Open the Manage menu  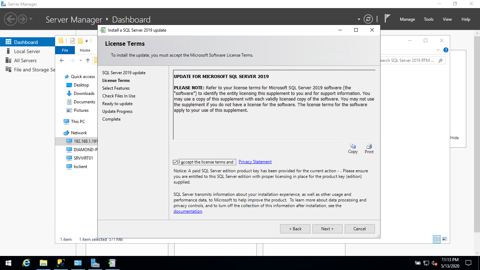coord(407,19)
